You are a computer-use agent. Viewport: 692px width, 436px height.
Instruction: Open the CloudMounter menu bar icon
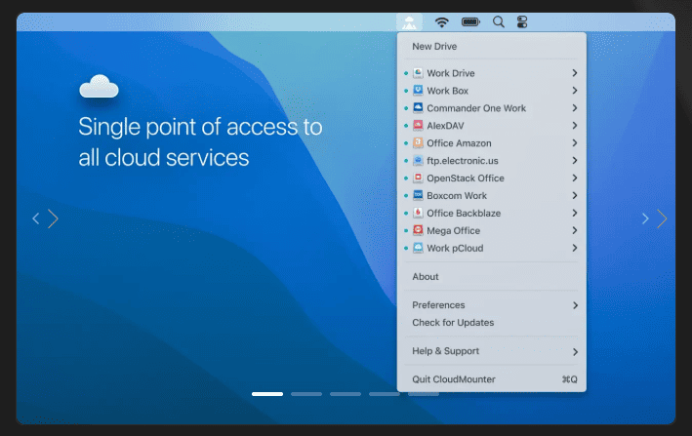point(409,22)
